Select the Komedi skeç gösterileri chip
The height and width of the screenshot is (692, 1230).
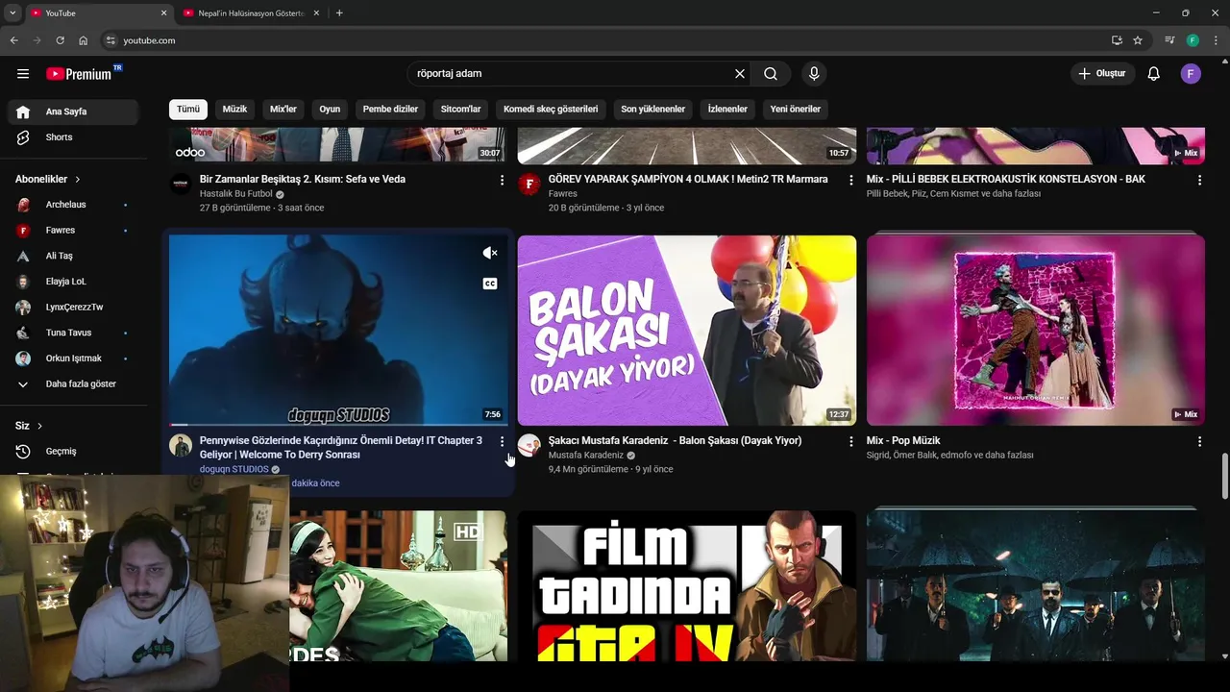coord(551,110)
